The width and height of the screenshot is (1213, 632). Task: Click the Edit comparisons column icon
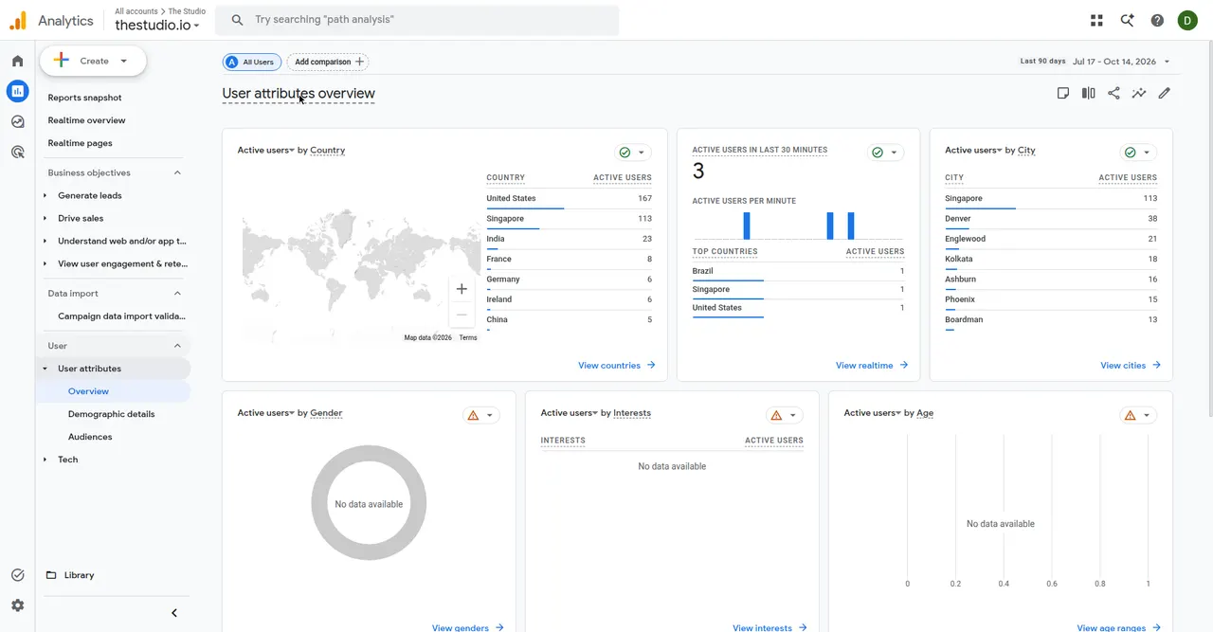1088,93
